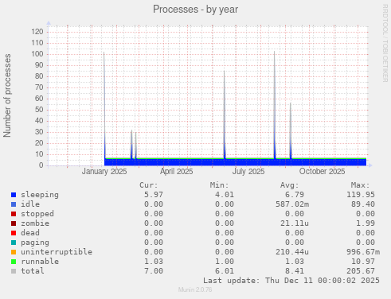
Task: Click the 'July 2025' axis label
Action: [248, 172]
